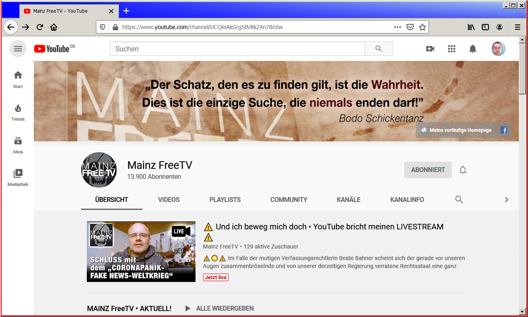Open the YouTube apps grid icon

452,49
